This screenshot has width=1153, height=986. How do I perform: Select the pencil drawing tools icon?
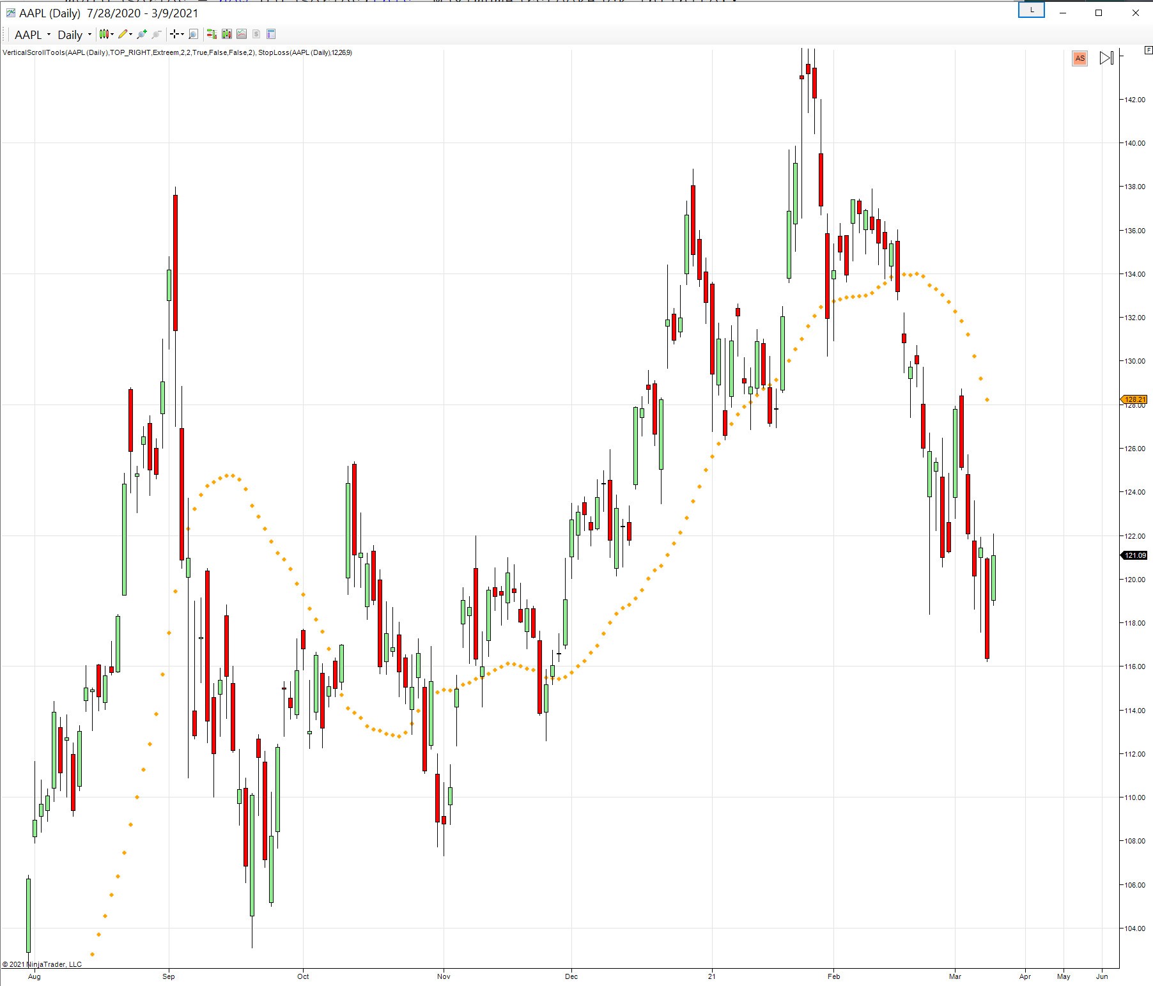tap(123, 34)
